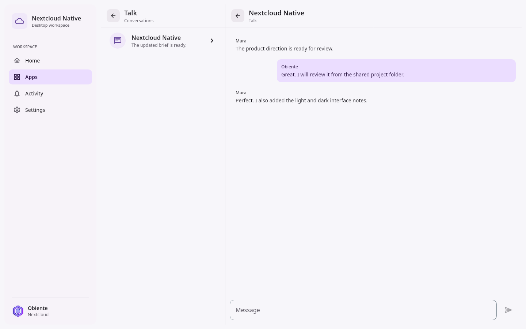Click the Nextcloud Native chat header title

point(277,13)
